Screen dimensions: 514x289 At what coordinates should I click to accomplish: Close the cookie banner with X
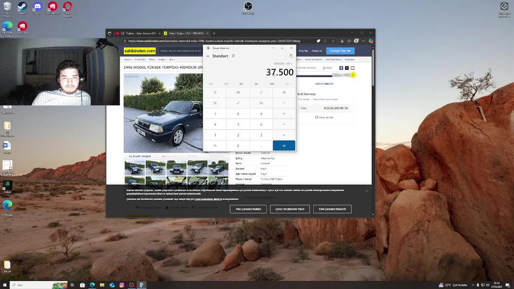[367, 191]
